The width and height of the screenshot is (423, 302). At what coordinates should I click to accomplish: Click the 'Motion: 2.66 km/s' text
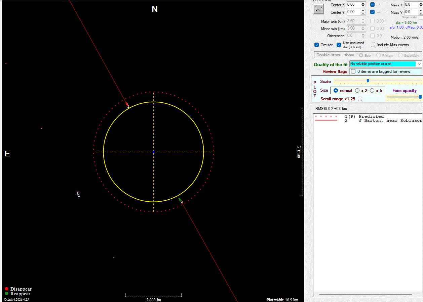[x=405, y=37]
